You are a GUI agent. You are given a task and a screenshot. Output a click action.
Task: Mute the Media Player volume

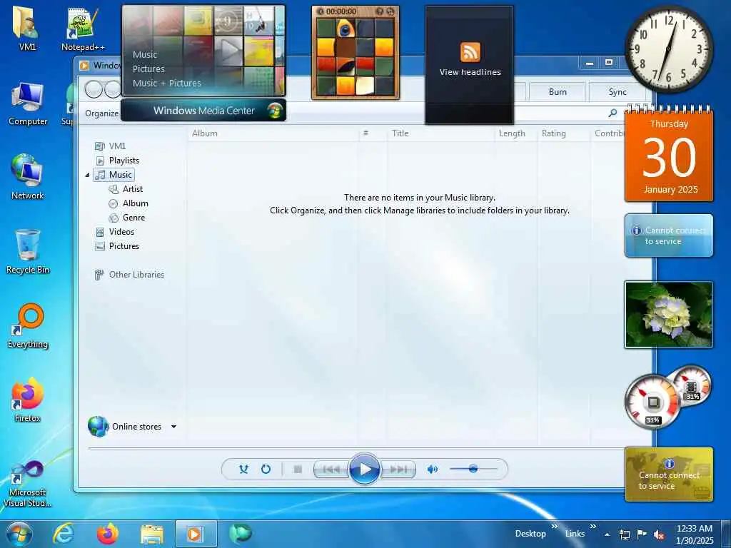coord(432,470)
